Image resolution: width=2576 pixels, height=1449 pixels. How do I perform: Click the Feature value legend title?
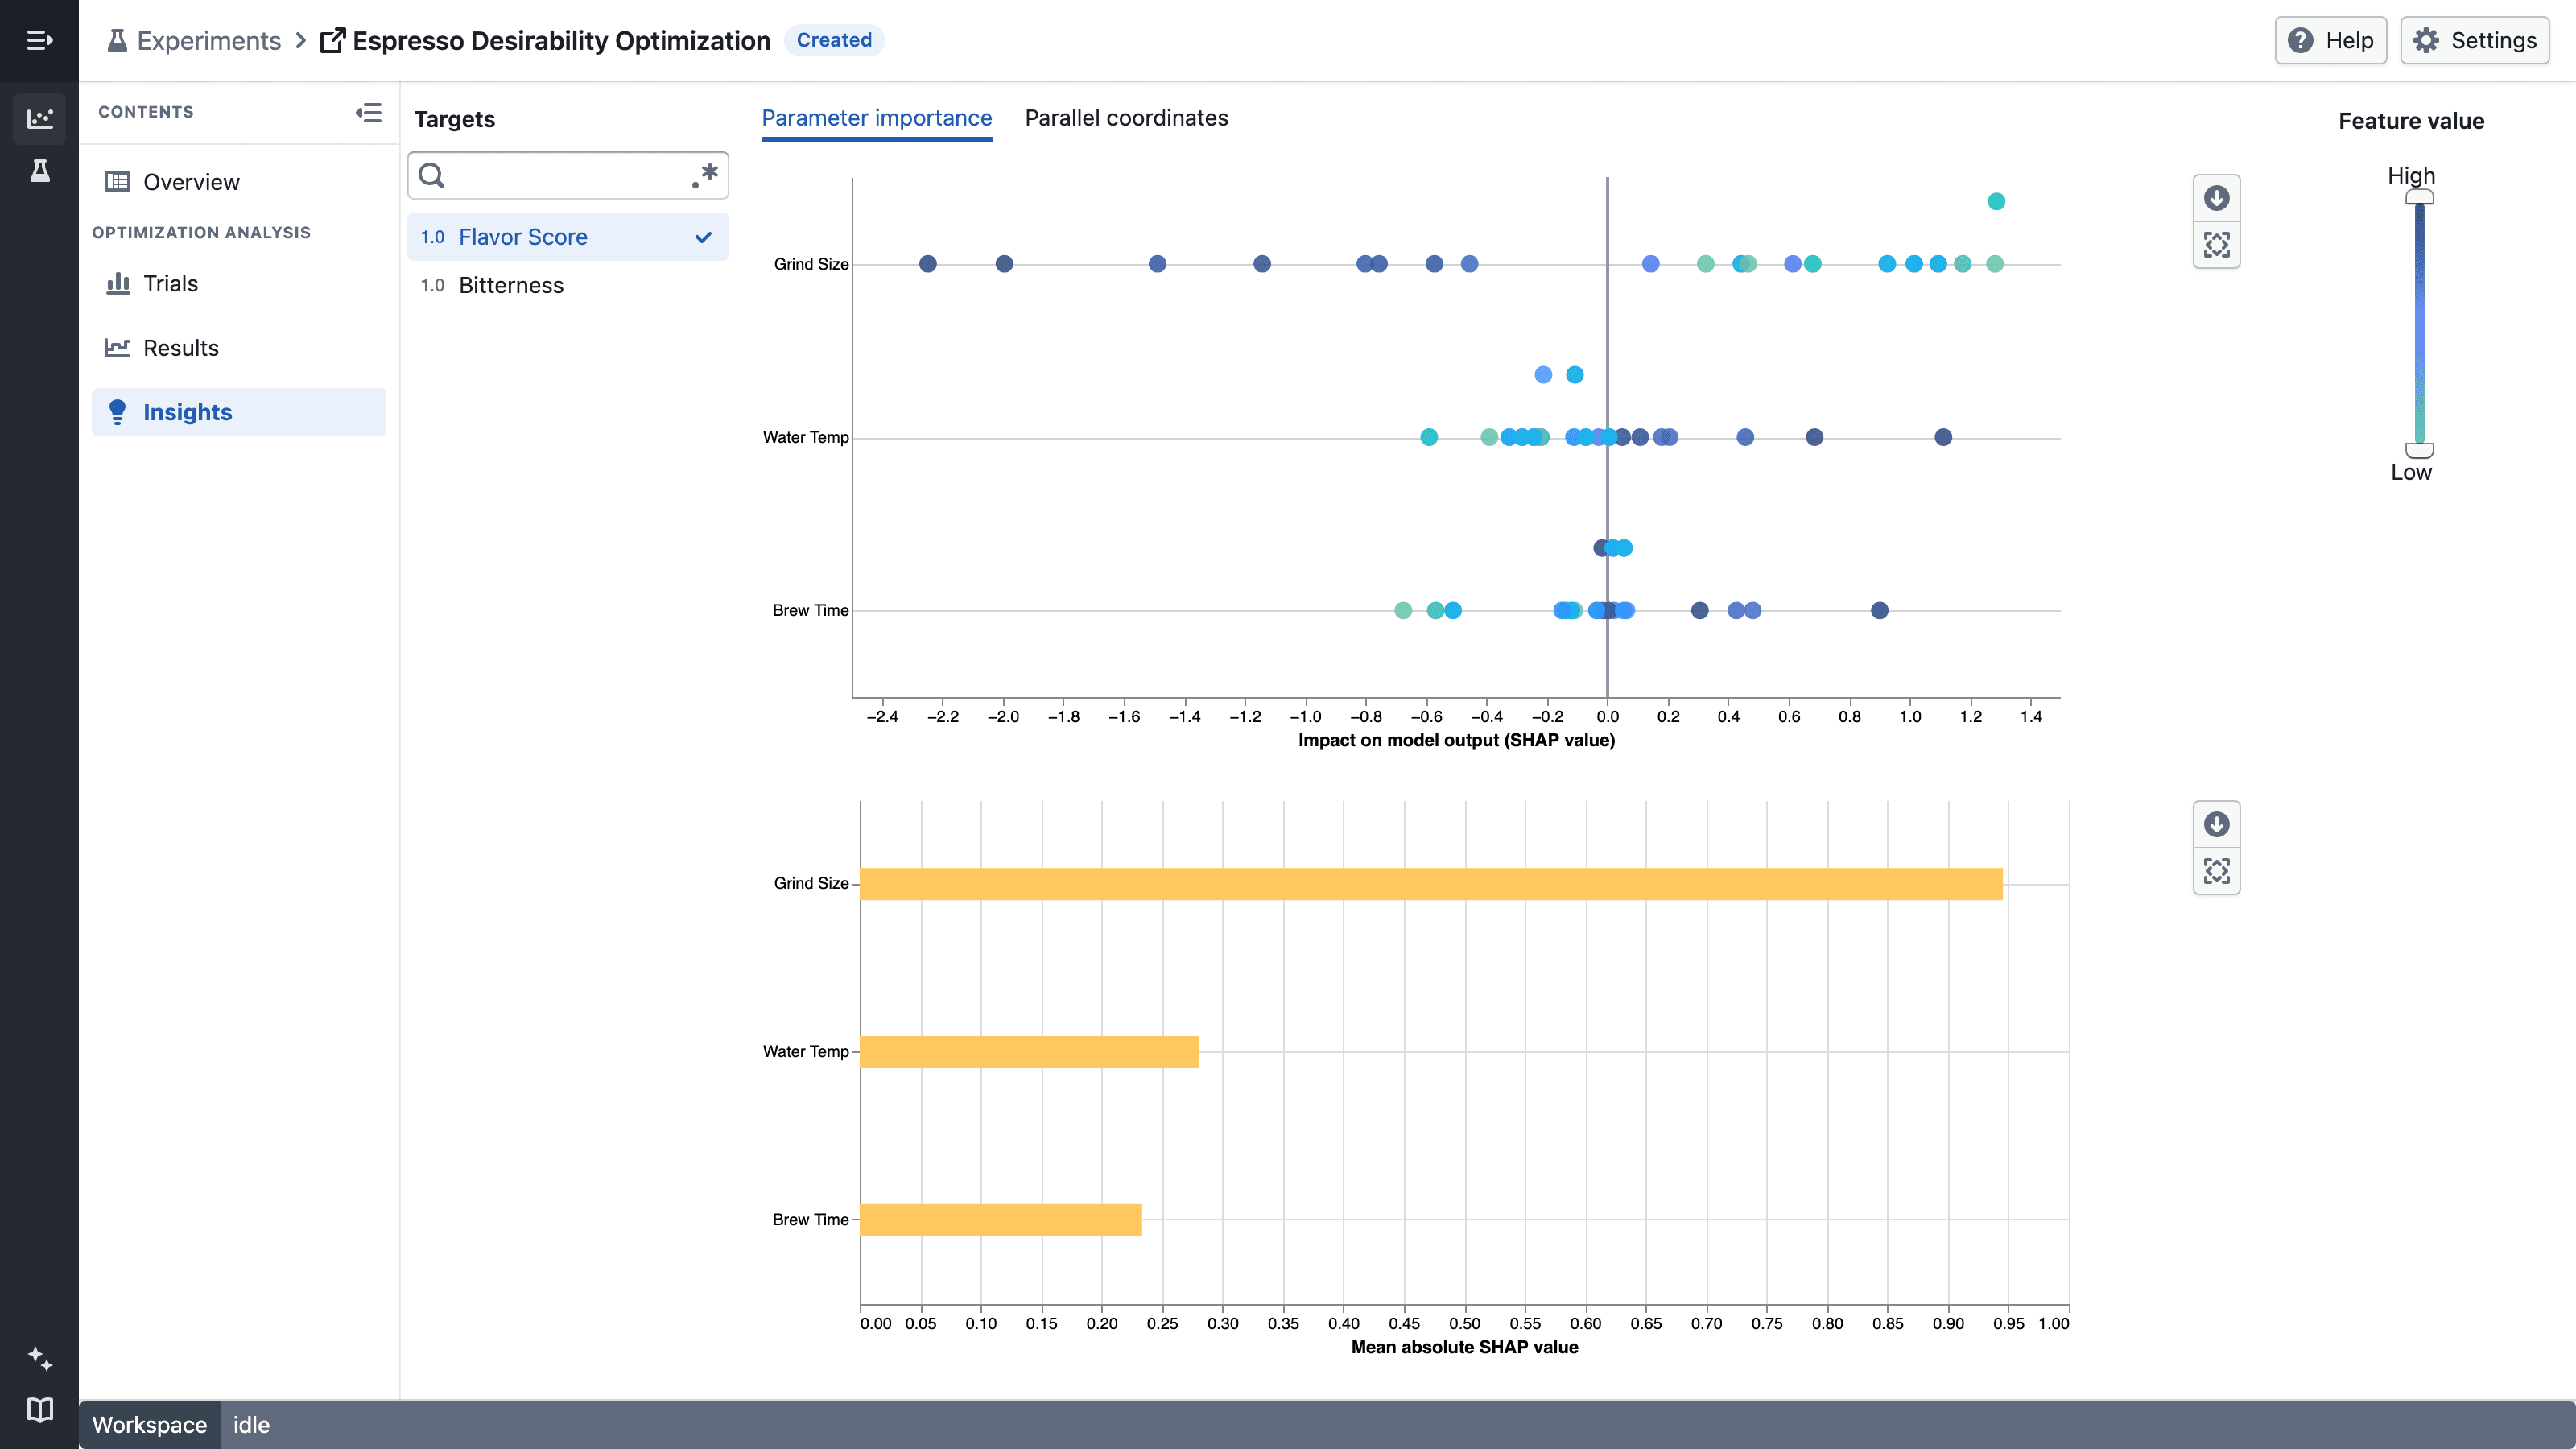(x=2411, y=121)
